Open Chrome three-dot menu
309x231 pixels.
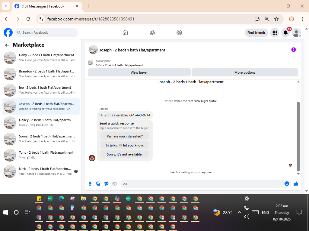302,19
